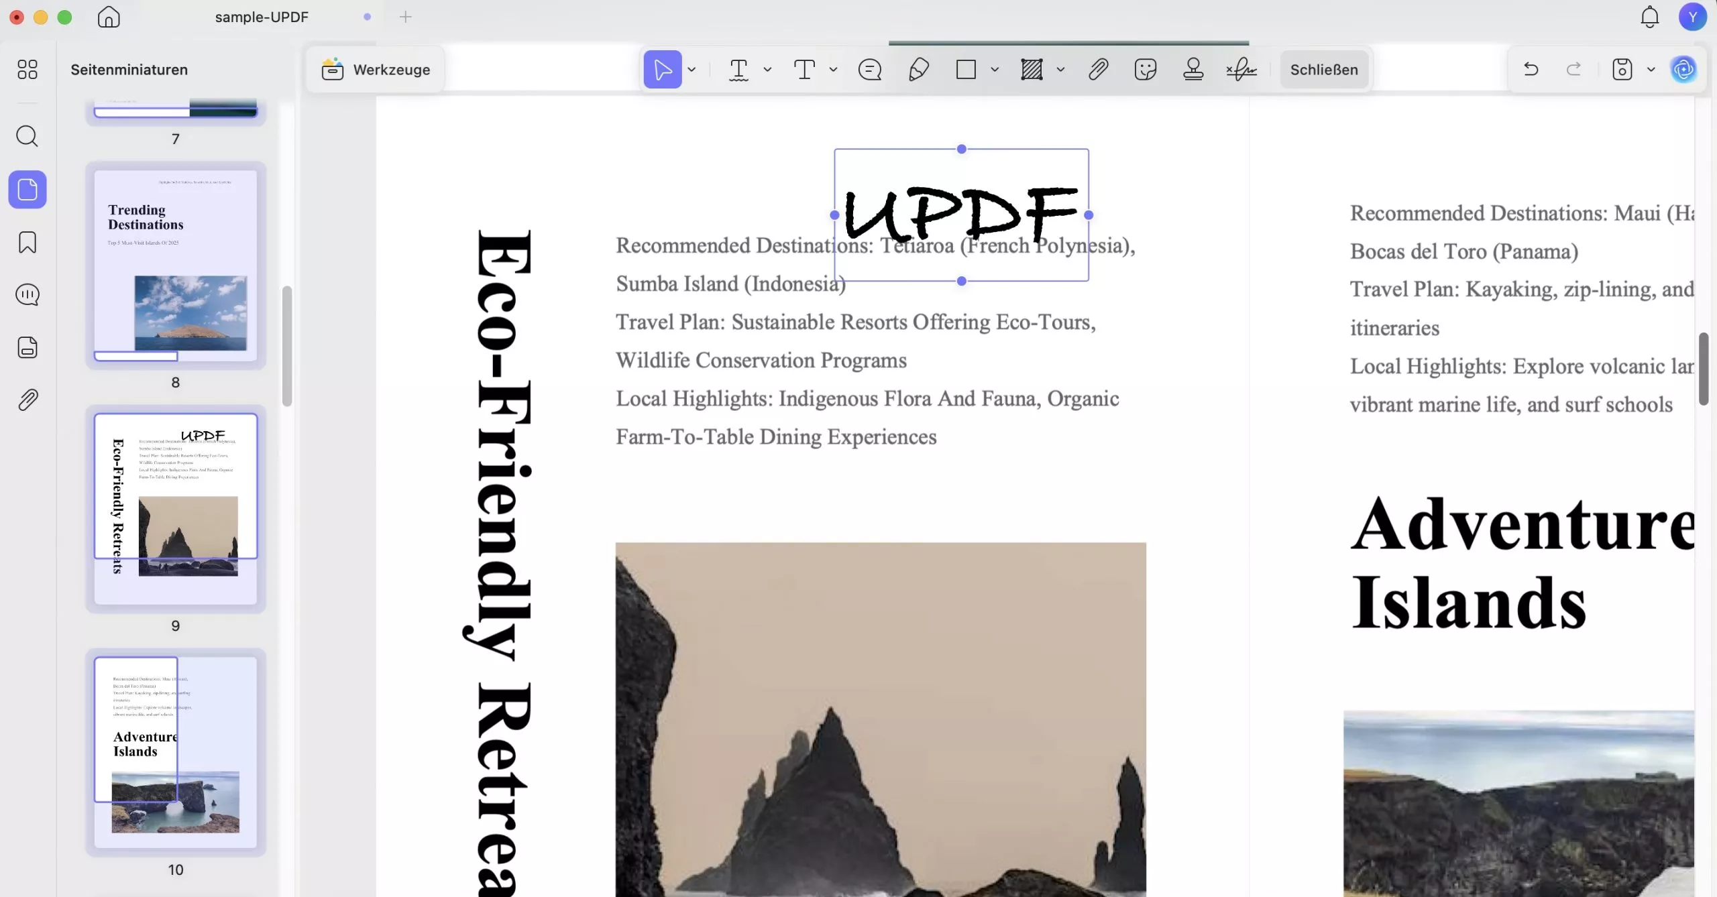The image size is (1717, 897).
Task: Expand the rectangle shape dropdown arrow
Action: 995,70
